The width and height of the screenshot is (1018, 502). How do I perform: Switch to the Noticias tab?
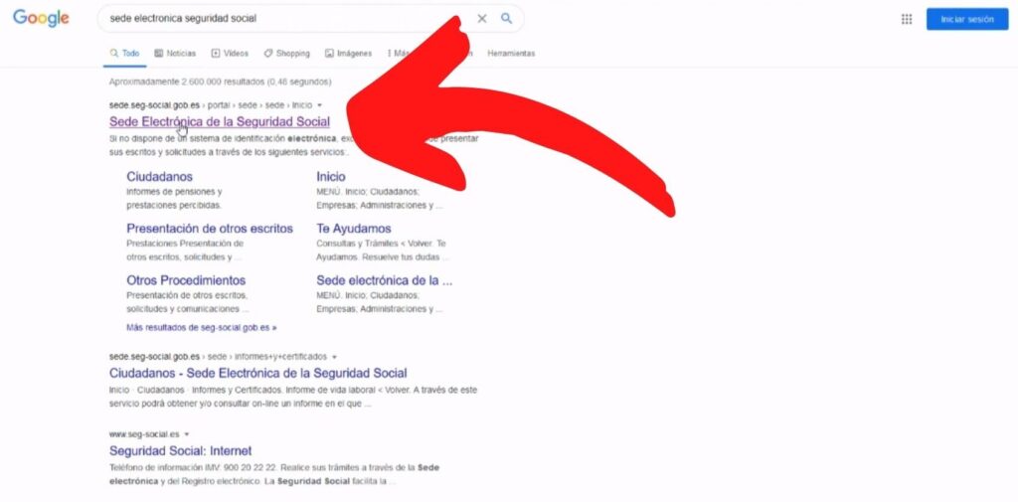pyautogui.click(x=175, y=54)
